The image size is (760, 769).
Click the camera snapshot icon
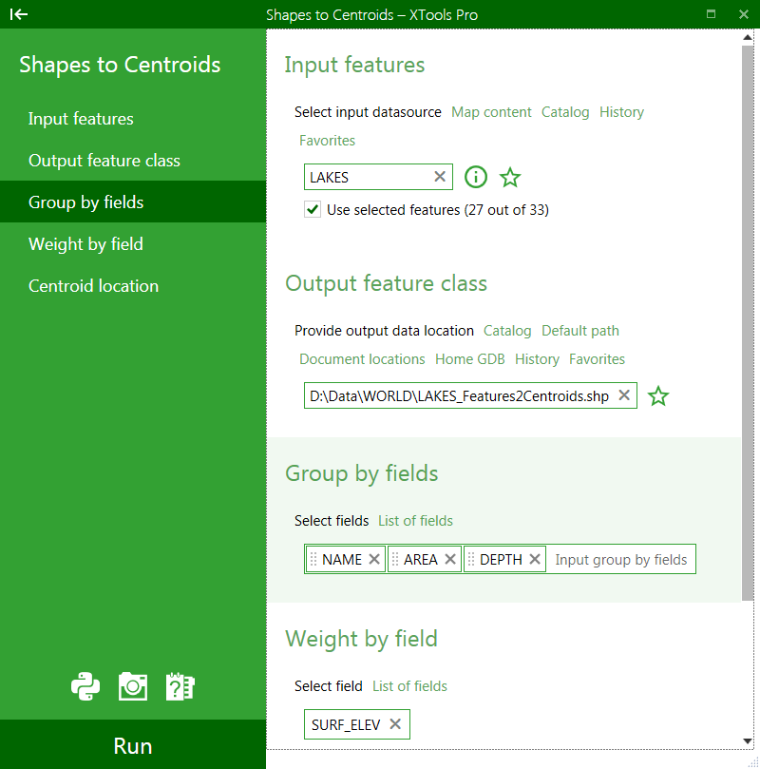coord(133,686)
